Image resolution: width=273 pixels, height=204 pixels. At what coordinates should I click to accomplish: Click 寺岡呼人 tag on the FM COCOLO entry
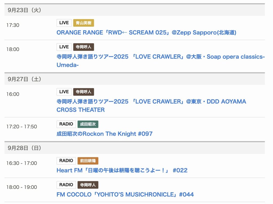click(88, 185)
